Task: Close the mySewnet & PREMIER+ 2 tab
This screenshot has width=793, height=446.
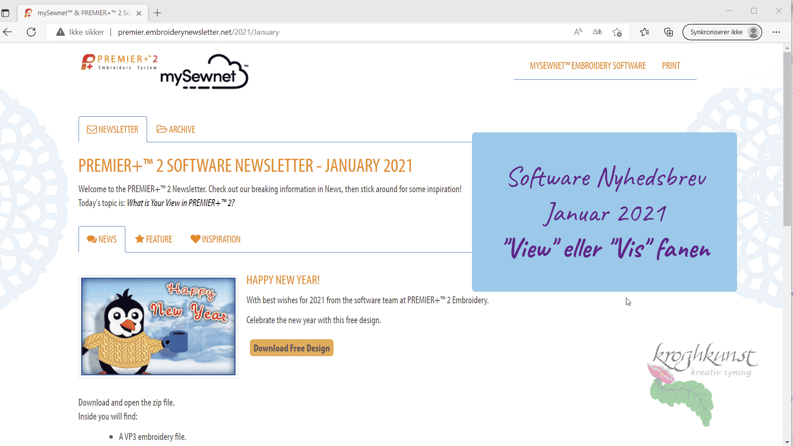Action: (139, 13)
